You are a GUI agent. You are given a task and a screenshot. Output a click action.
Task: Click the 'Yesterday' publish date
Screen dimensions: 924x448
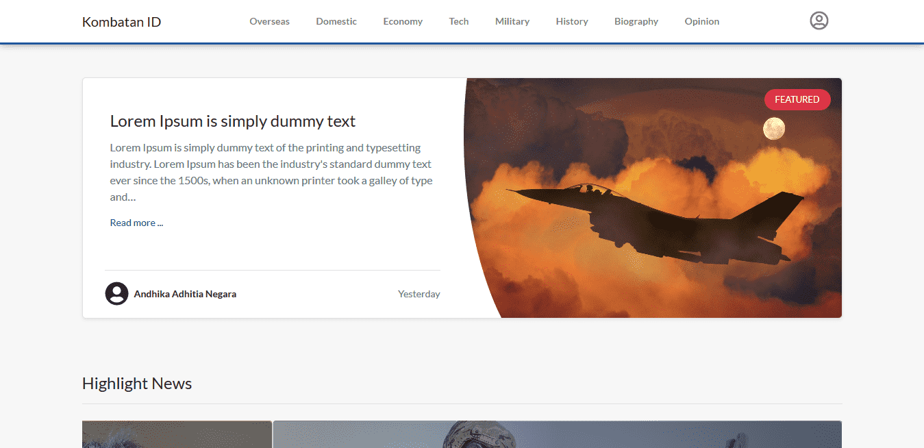pyautogui.click(x=419, y=294)
